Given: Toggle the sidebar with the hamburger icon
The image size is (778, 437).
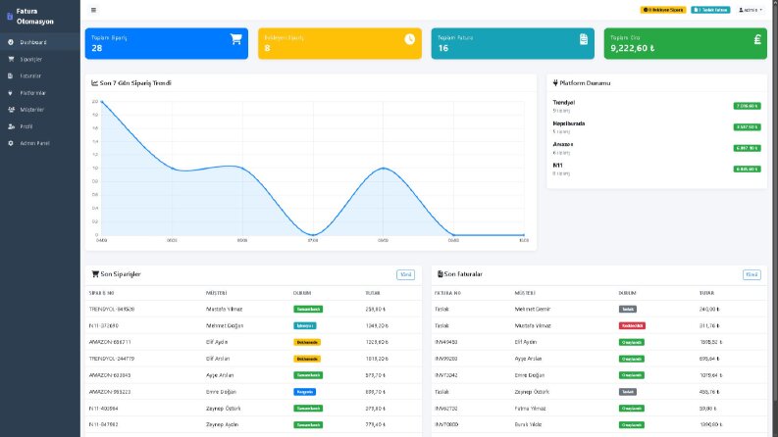Looking at the screenshot, I should pos(93,10).
